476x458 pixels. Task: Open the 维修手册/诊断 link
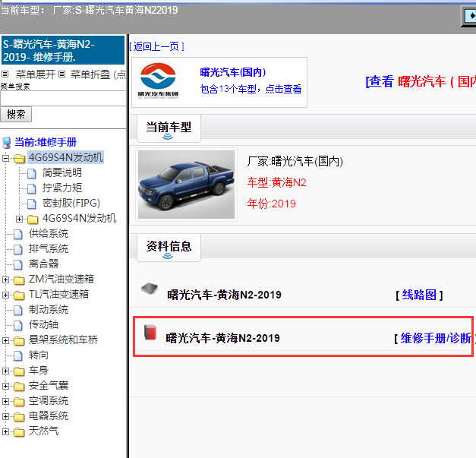(x=436, y=338)
